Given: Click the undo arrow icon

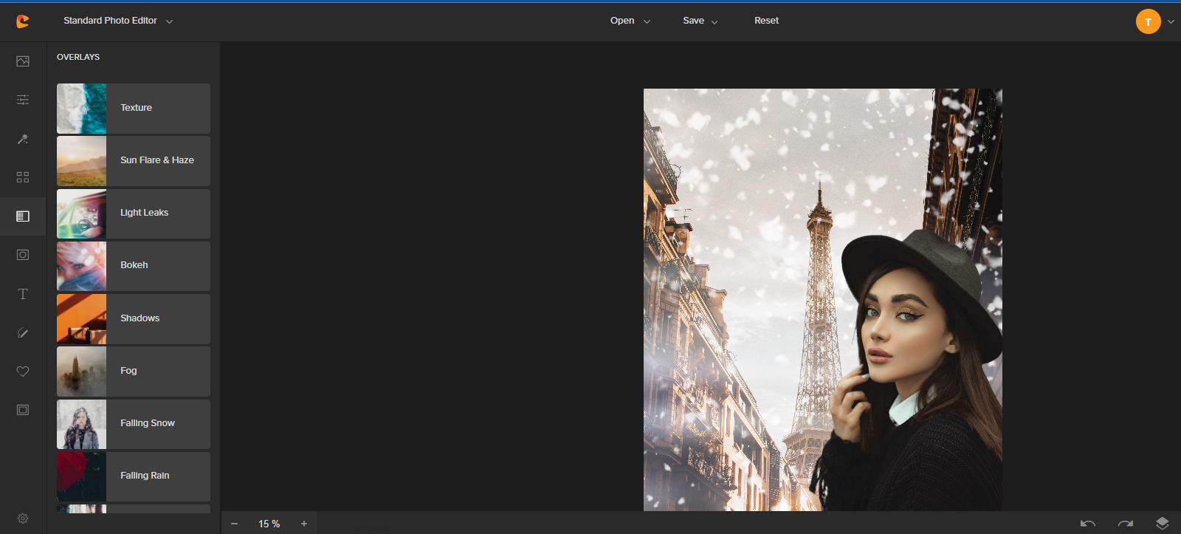Looking at the screenshot, I should [x=1088, y=524].
